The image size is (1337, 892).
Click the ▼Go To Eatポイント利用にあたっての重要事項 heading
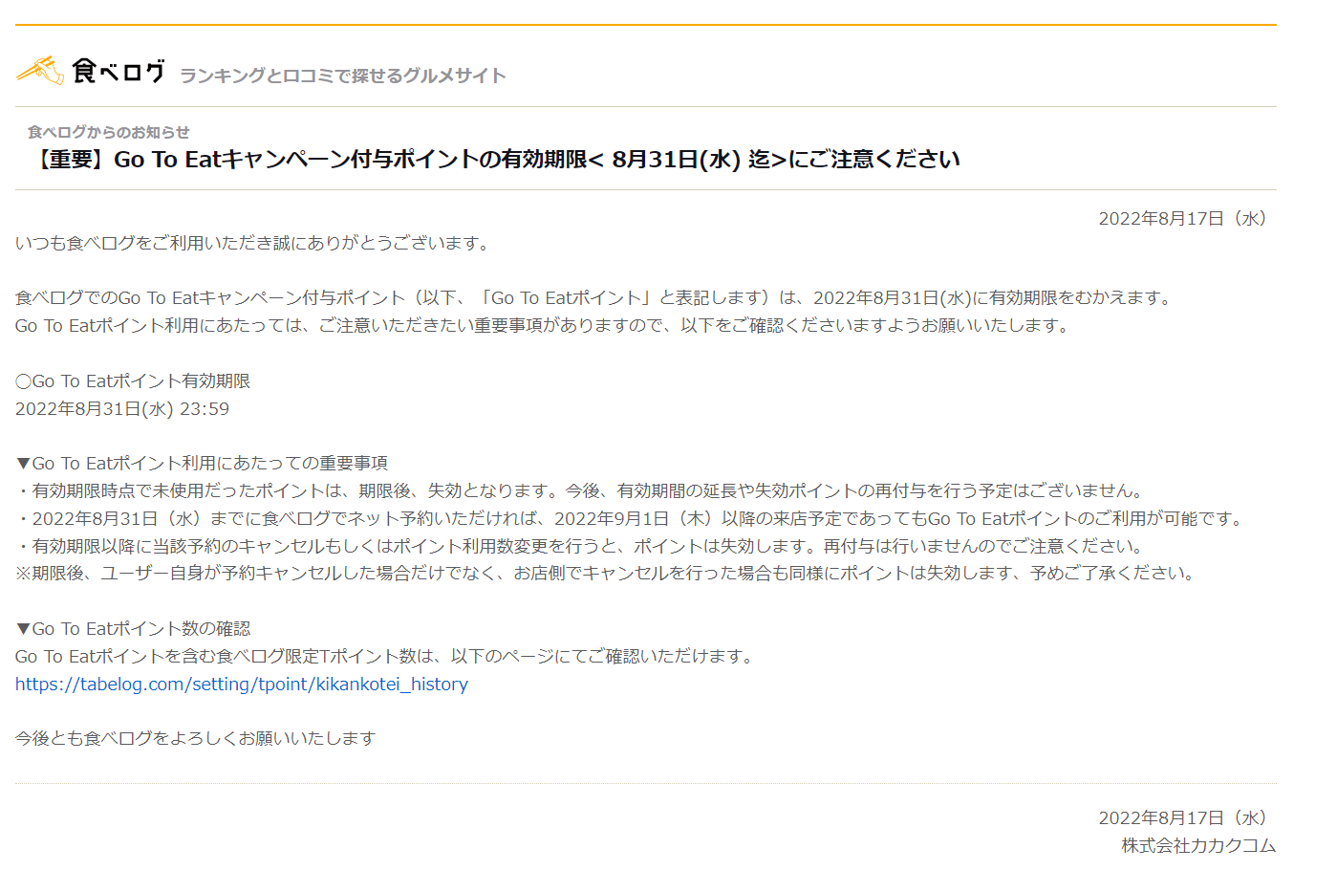point(202,464)
